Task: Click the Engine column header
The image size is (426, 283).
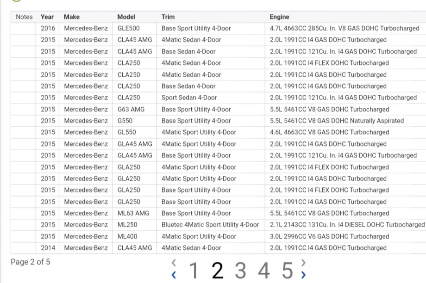Action: [279, 17]
